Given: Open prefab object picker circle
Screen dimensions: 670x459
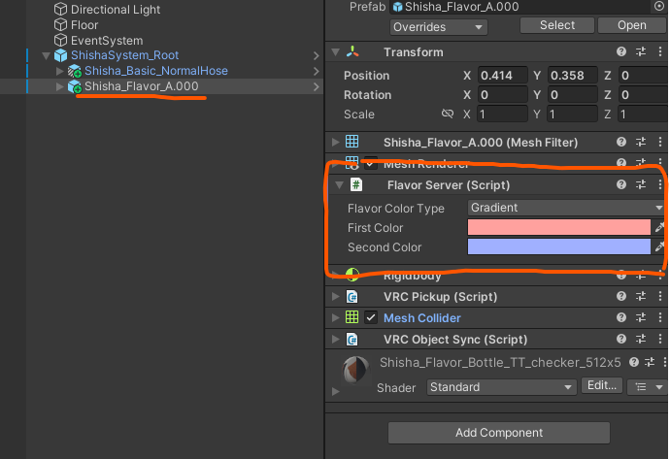Looking at the screenshot, I should [x=659, y=6].
